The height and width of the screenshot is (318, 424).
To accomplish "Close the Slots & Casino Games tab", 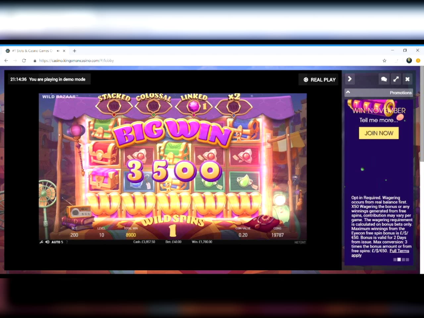I will pos(64,51).
